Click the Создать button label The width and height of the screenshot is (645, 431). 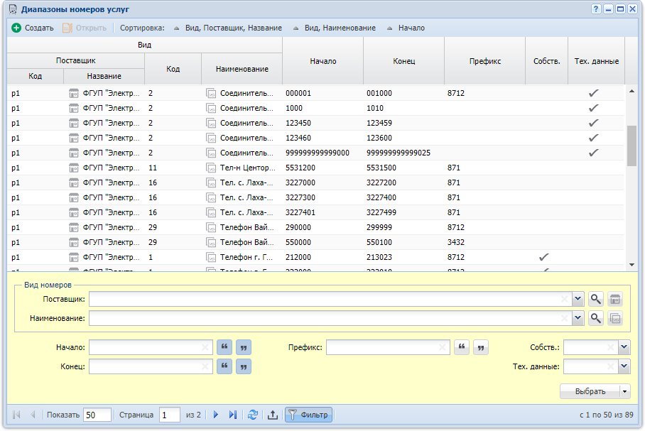[39, 28]
